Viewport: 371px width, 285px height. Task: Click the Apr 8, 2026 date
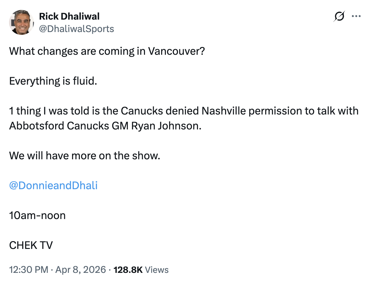[80, 269]
